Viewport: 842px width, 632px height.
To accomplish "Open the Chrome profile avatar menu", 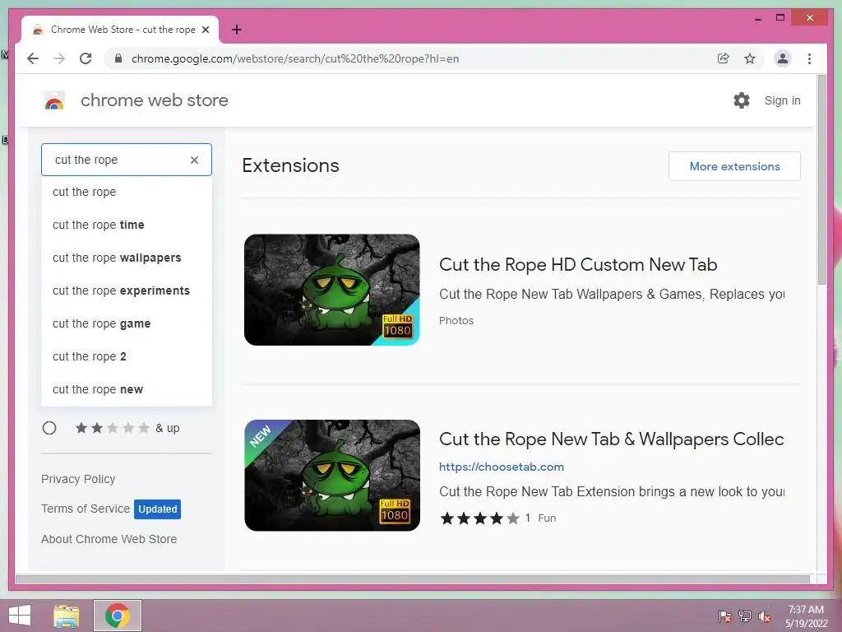I will 783,58.
